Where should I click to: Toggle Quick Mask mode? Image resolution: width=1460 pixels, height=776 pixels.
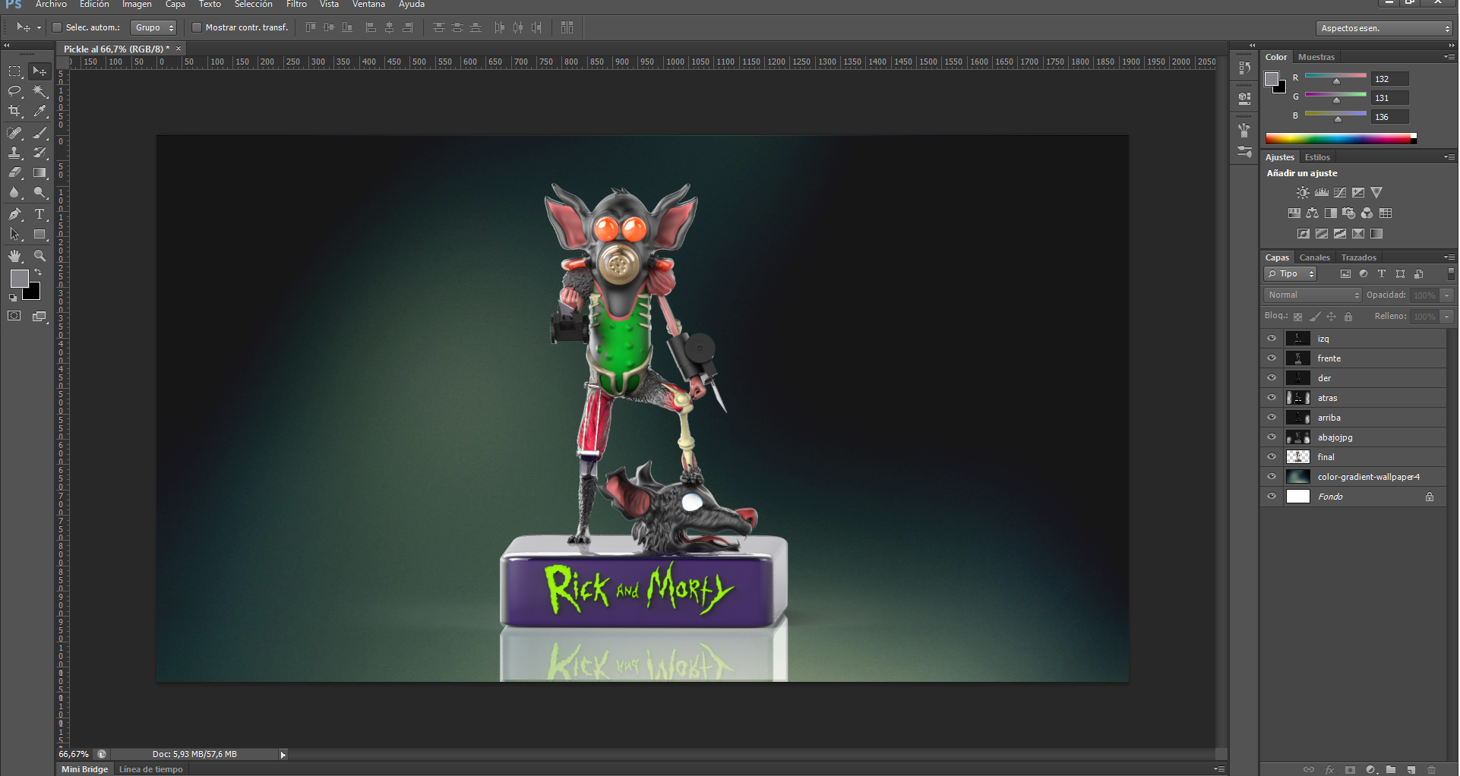[14, 317]
